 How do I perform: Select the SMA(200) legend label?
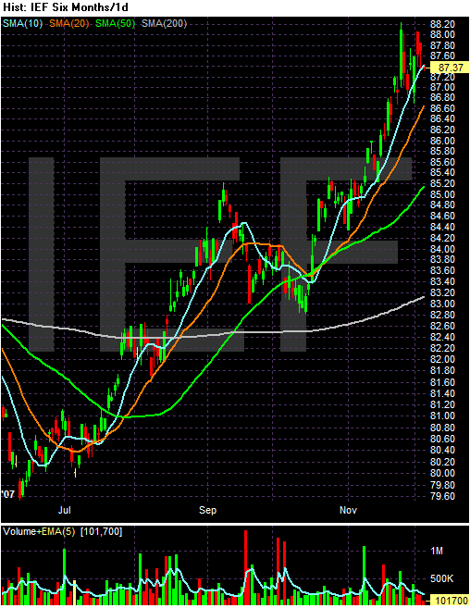click(164, 24)
